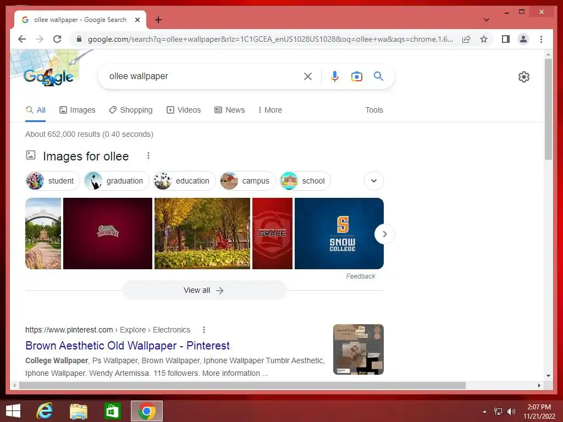
Task: Open network status in tray
Action: (x=498, y=412)
